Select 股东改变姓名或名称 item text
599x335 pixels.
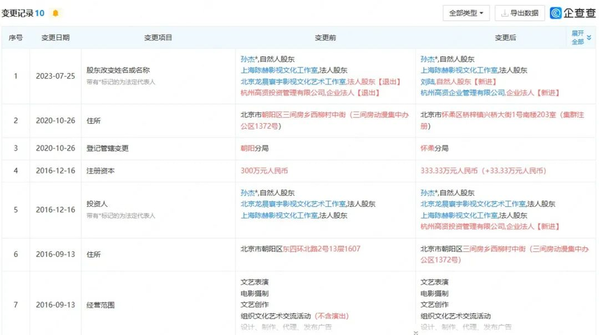point(118,70)
